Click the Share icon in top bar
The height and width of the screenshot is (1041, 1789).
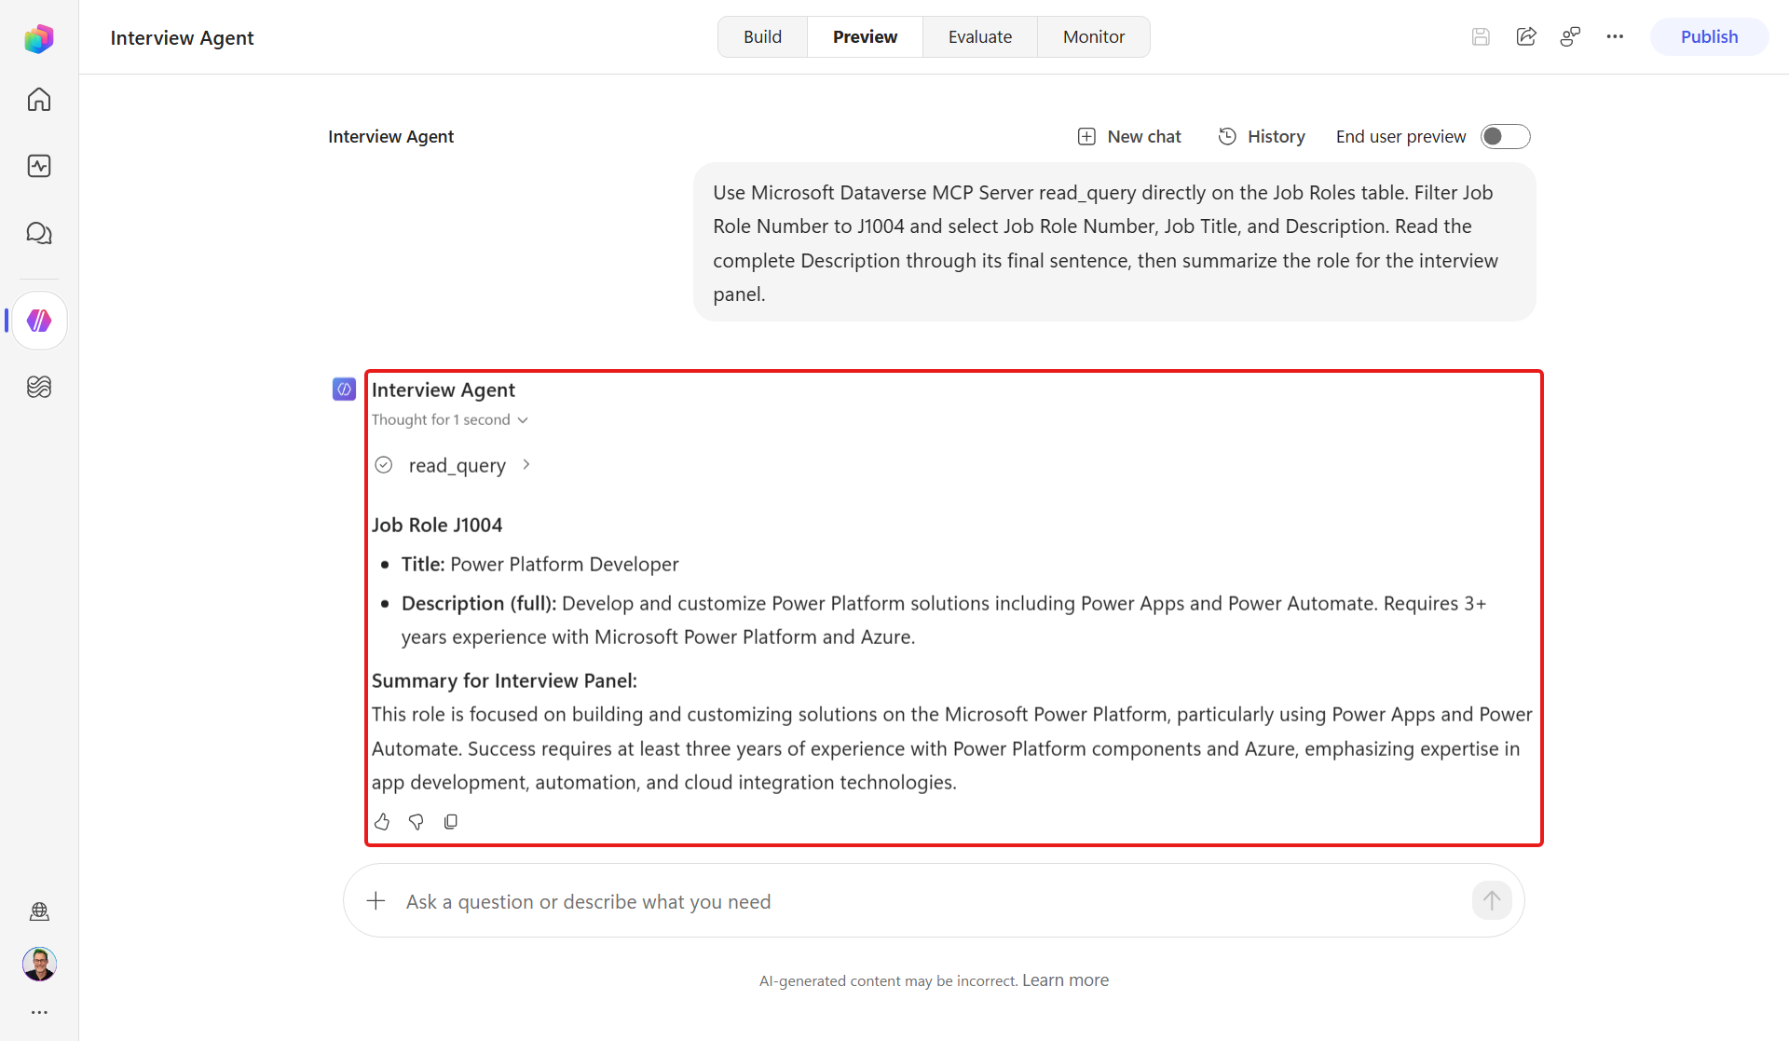click(x=1526, y=37)
